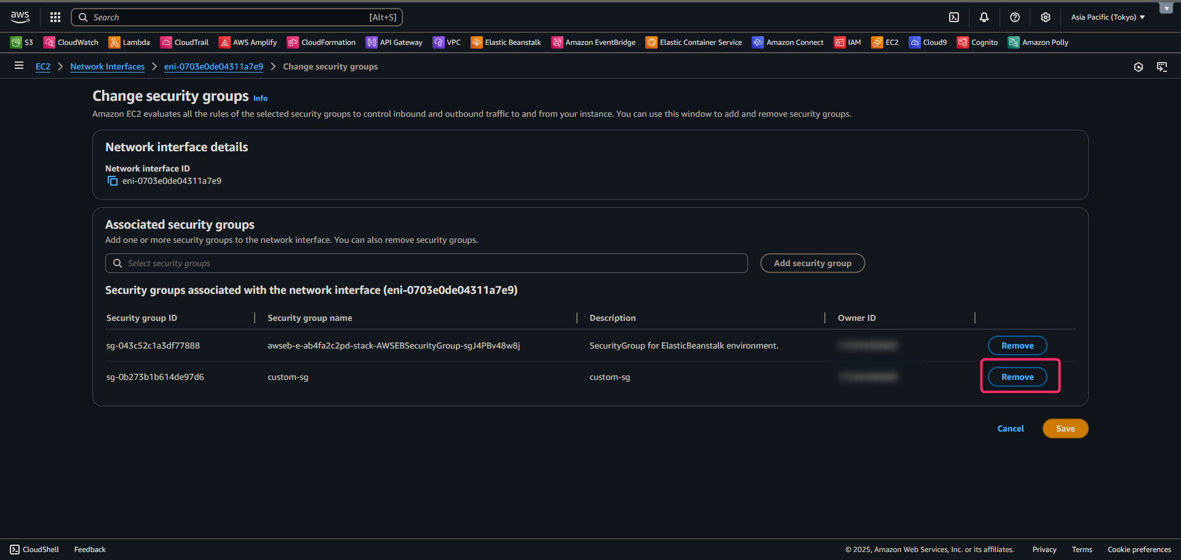
Task: Open the Cognito bookmark
Action: click(x=977, y=42)
